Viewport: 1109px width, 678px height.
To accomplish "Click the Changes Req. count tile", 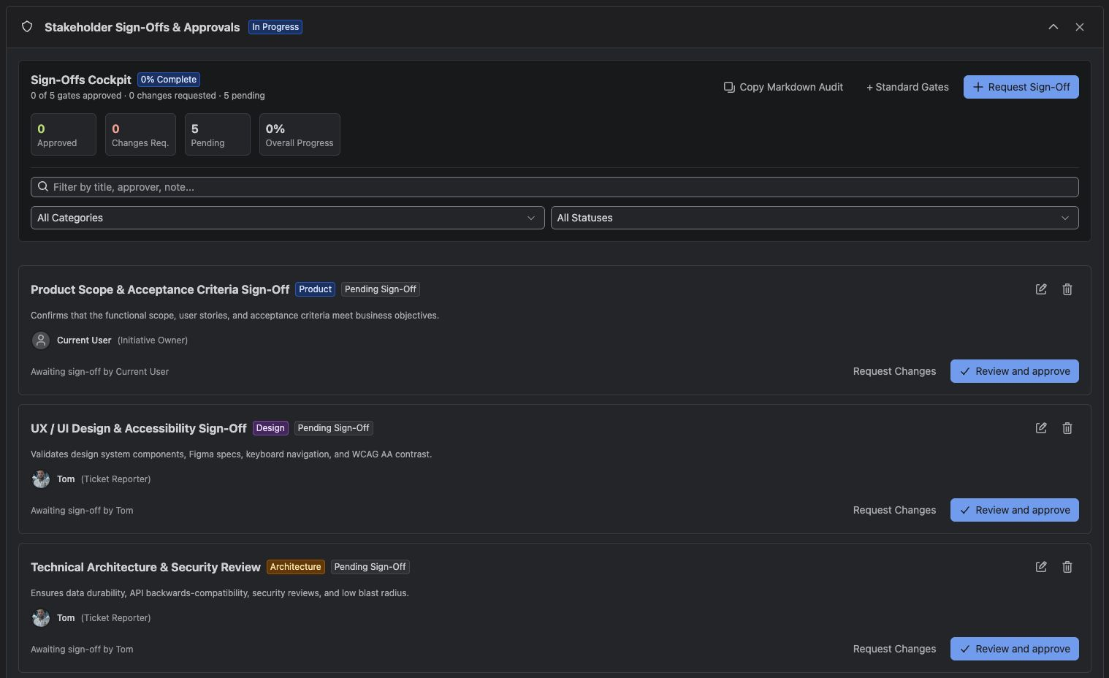I will [x=140, y=134].
